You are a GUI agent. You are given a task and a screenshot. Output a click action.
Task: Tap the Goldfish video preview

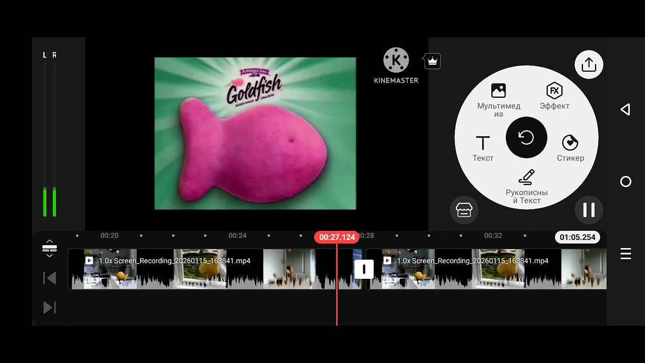pos(255,133)
